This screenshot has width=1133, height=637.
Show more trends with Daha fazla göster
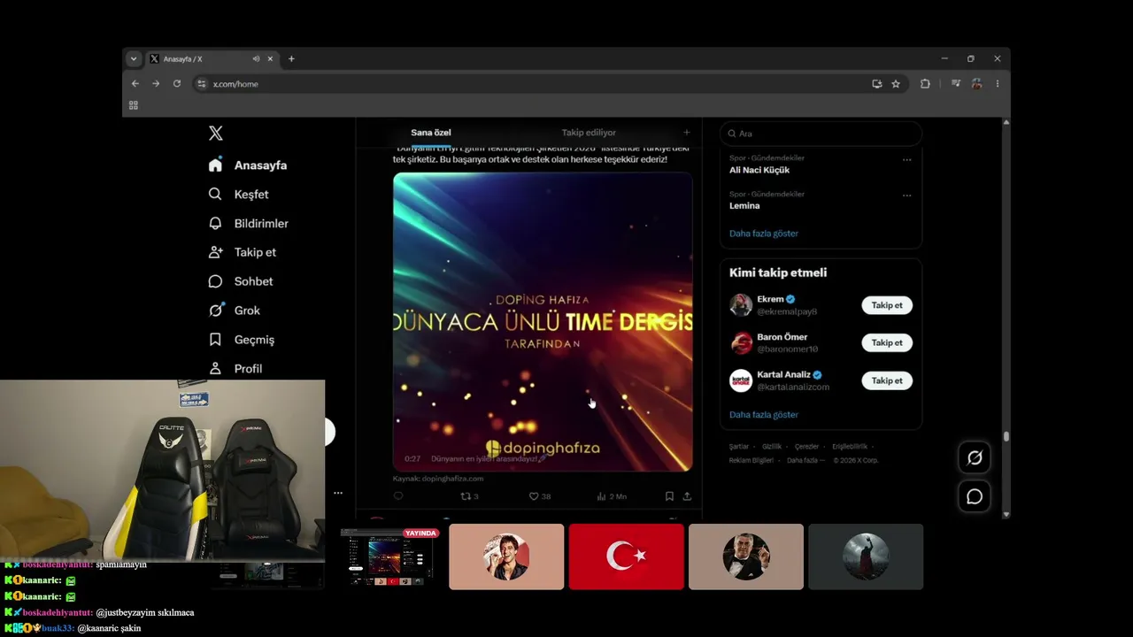pos(764,234)
